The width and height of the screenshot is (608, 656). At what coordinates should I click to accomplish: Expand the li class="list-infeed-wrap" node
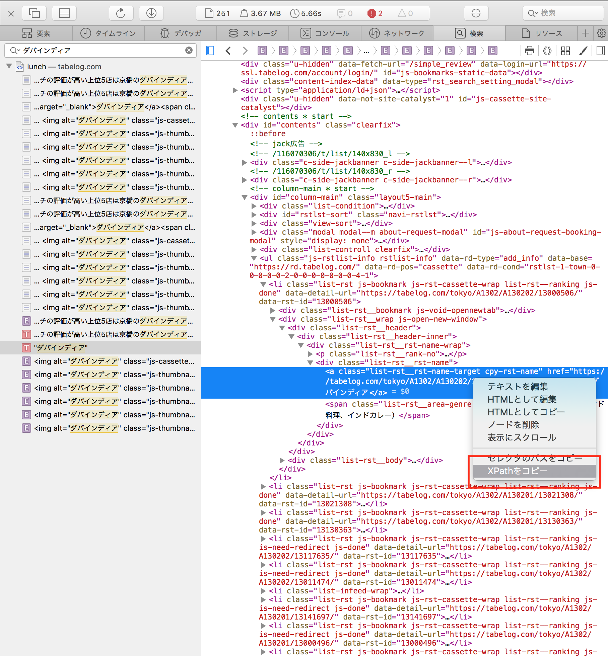click(263, 591)
